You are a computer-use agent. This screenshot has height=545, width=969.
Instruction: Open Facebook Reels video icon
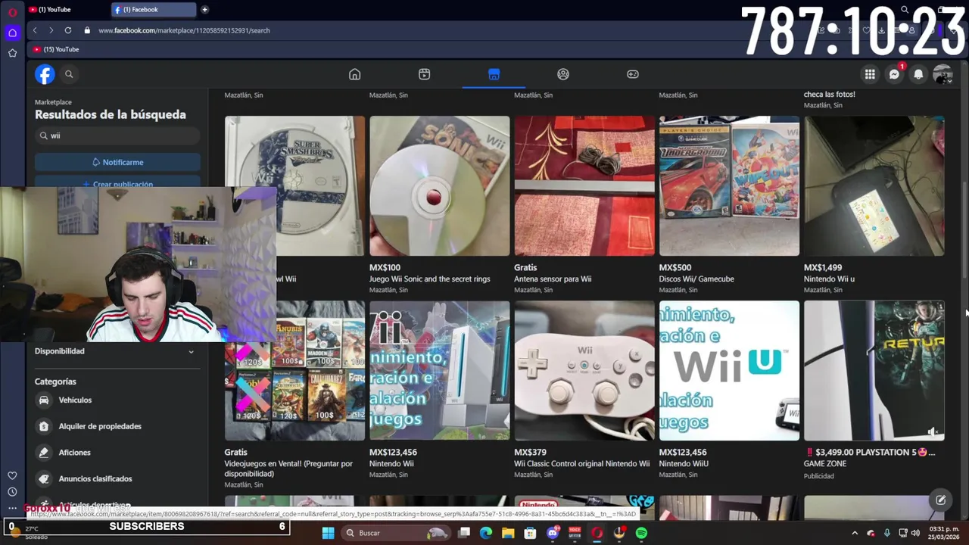[424, 74]
